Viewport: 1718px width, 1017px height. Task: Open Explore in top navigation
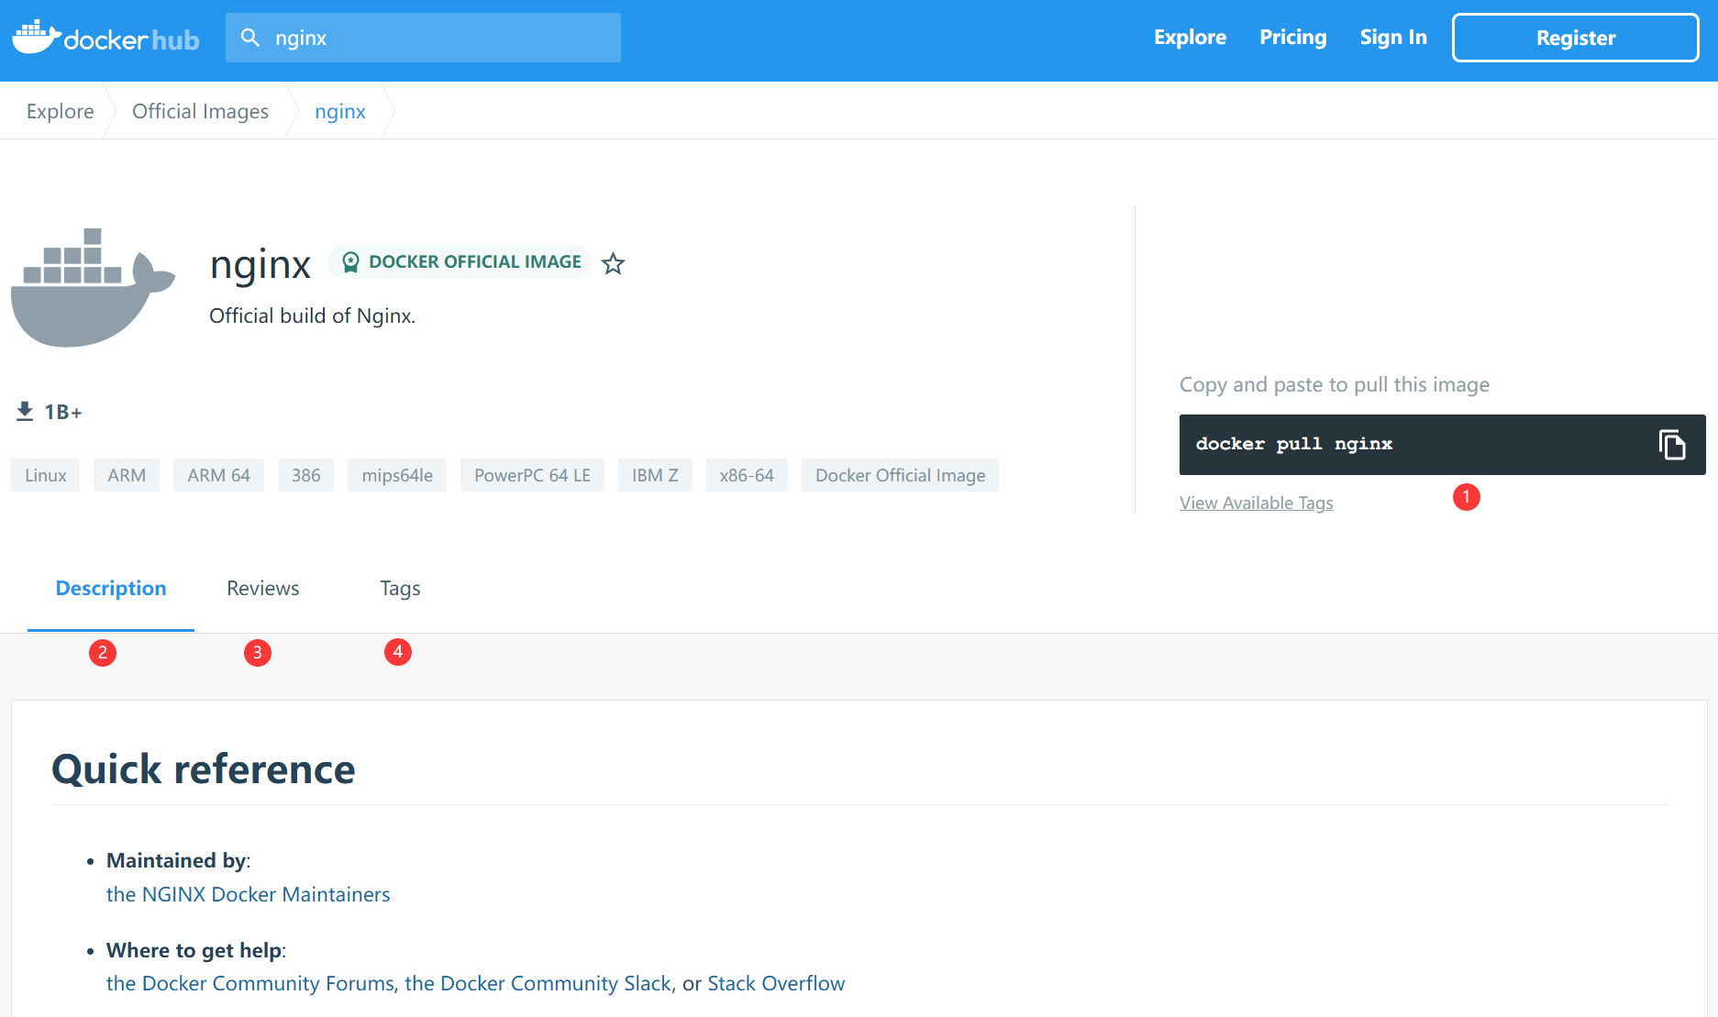pos(1190,38)
